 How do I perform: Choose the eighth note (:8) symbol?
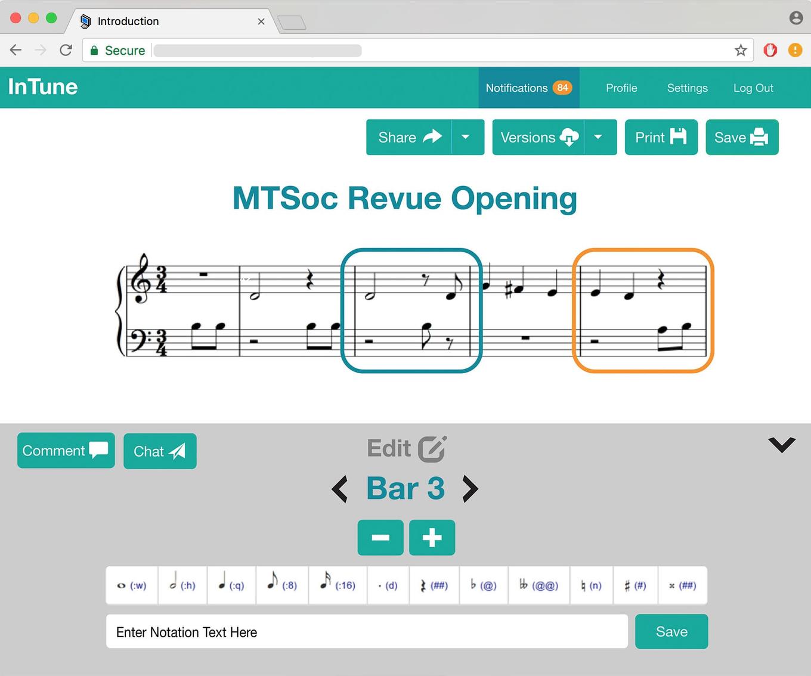click(282, 585)
